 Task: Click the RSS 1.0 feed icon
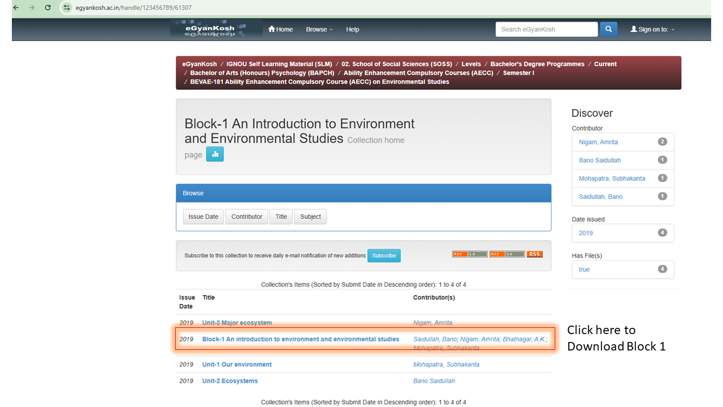point(469,254)
